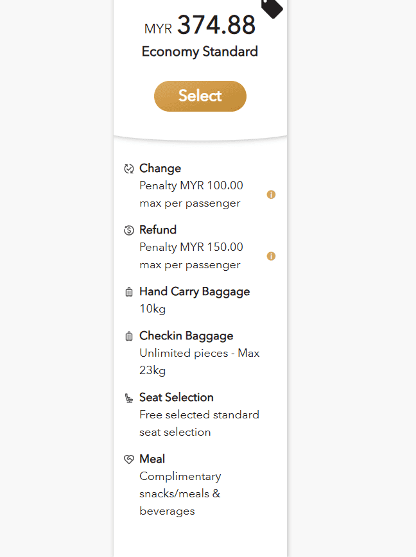Click the Checkin Baggage suitcase icon
This screenshot has height=557, width=416.
click(x=129, y=336)
